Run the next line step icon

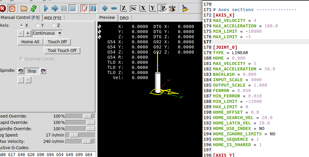point(55,8)
